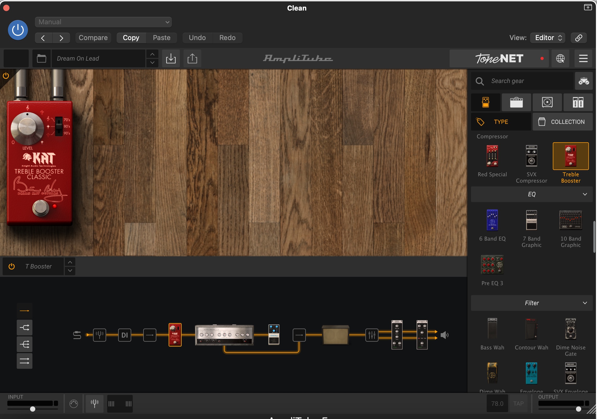Select the tuner block in signal chain
The height and width of the screenshot is (419, 597).
click(99, 335)
